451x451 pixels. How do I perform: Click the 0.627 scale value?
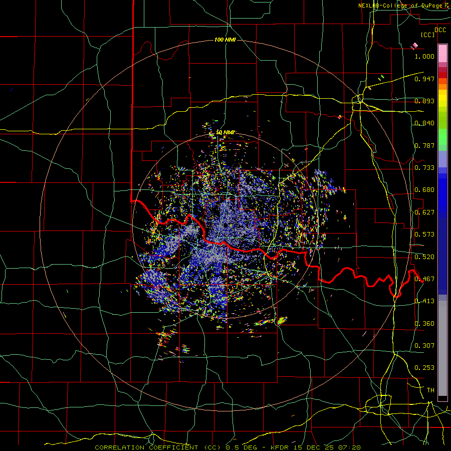point(424,212)
